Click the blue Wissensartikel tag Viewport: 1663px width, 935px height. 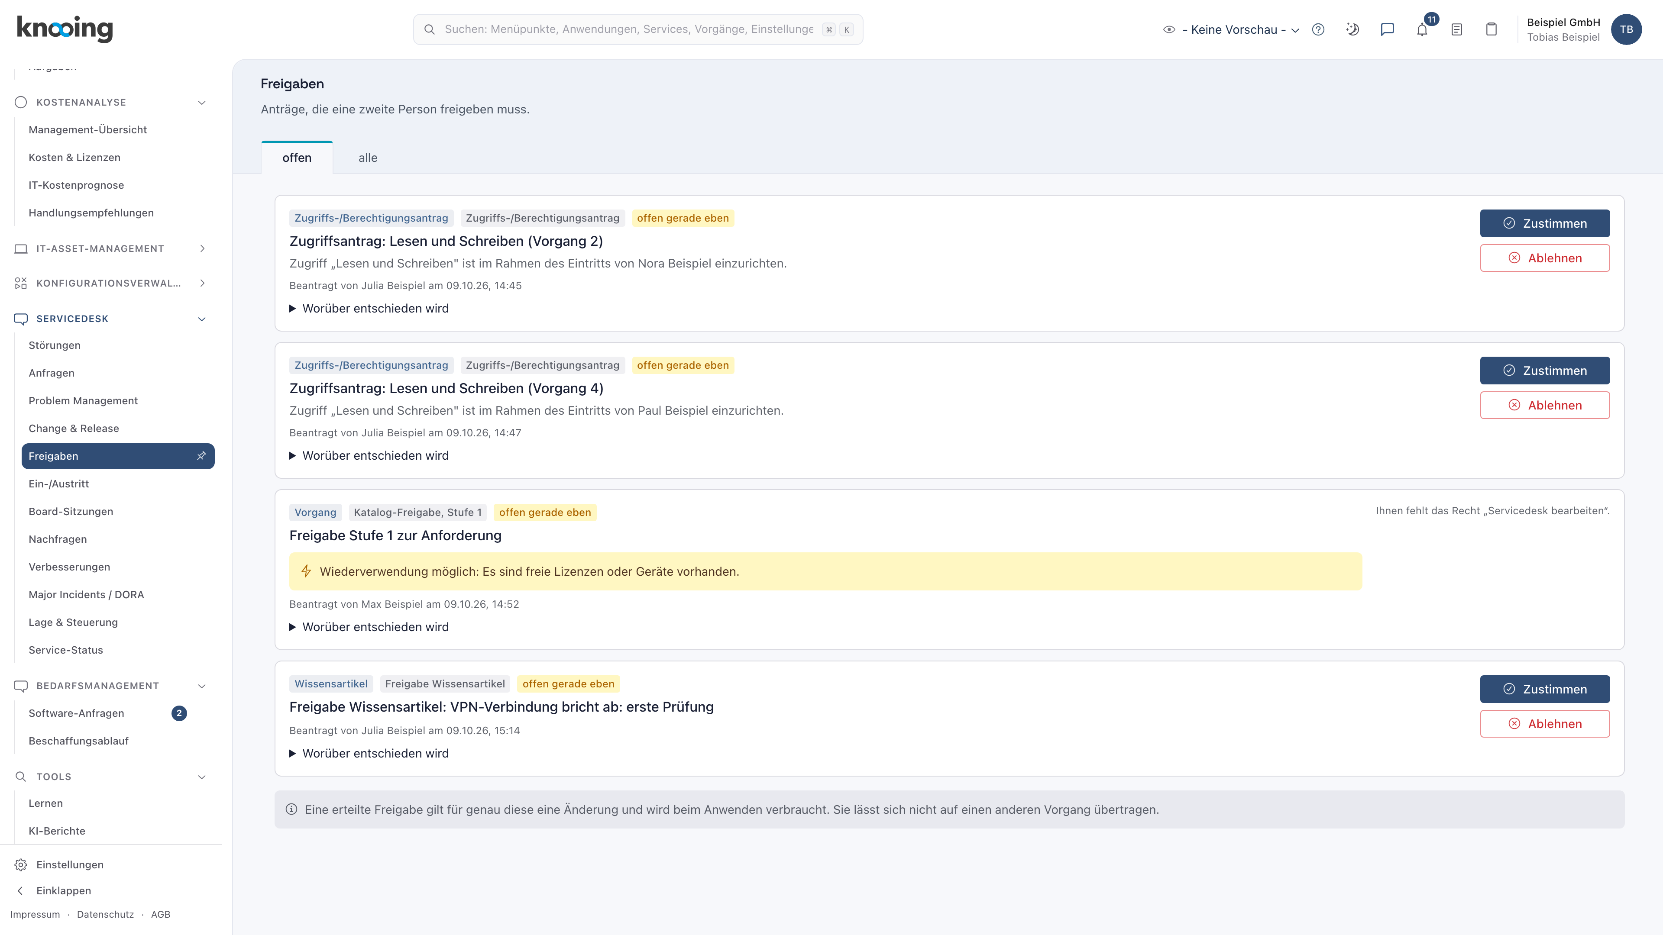(331, 684)
